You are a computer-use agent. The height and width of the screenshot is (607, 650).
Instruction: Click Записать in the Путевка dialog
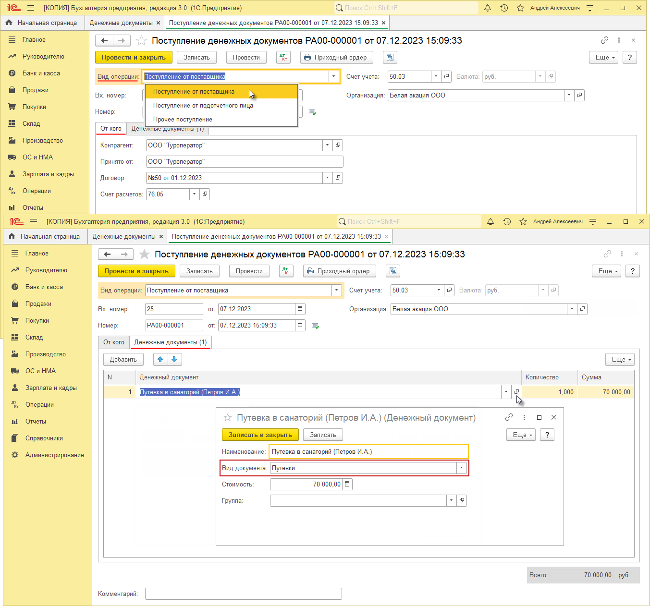click(323, 435)
